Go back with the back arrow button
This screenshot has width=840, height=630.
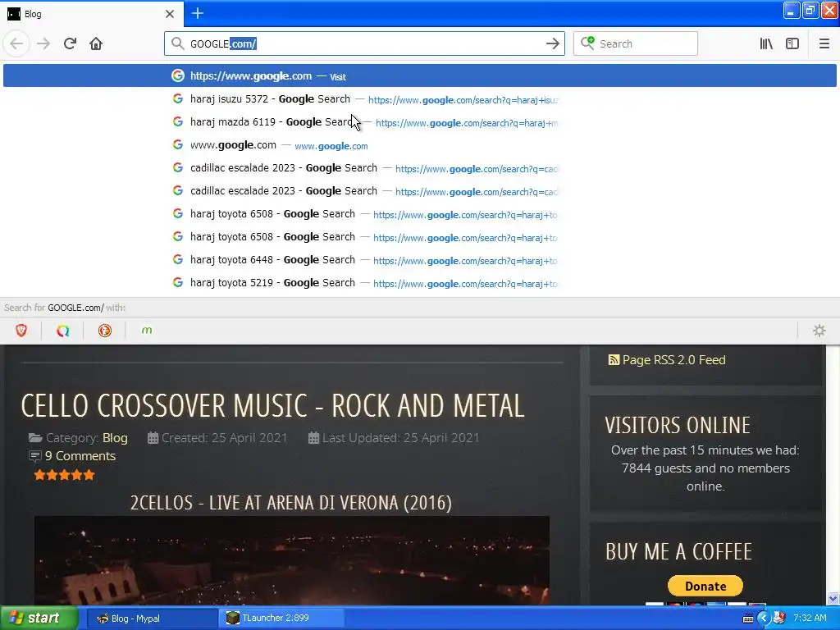point(16,43)
